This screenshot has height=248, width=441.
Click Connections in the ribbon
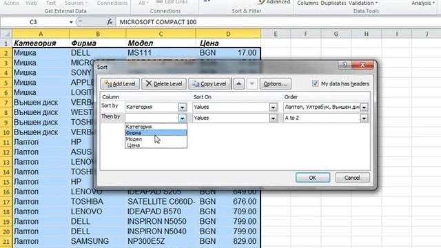click(112, 3)
